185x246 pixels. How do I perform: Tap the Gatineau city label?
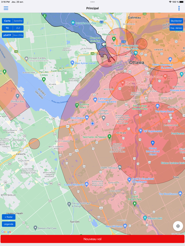[134, 18]
